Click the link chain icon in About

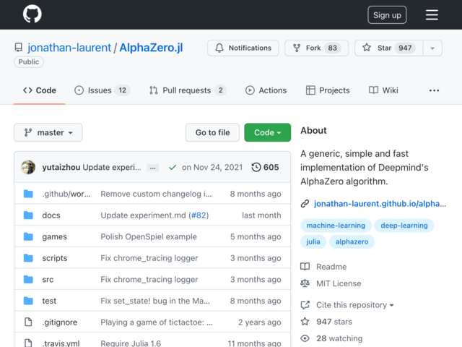(x=305, y=204)
